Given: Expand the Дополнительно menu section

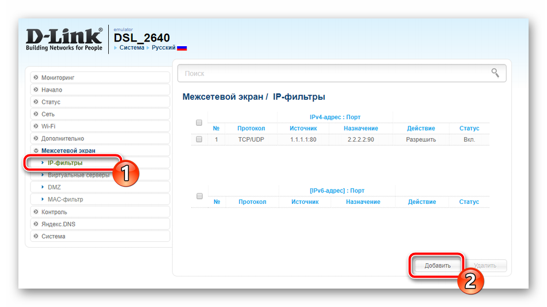Looking at the screenshot, I should pos(100,138).
